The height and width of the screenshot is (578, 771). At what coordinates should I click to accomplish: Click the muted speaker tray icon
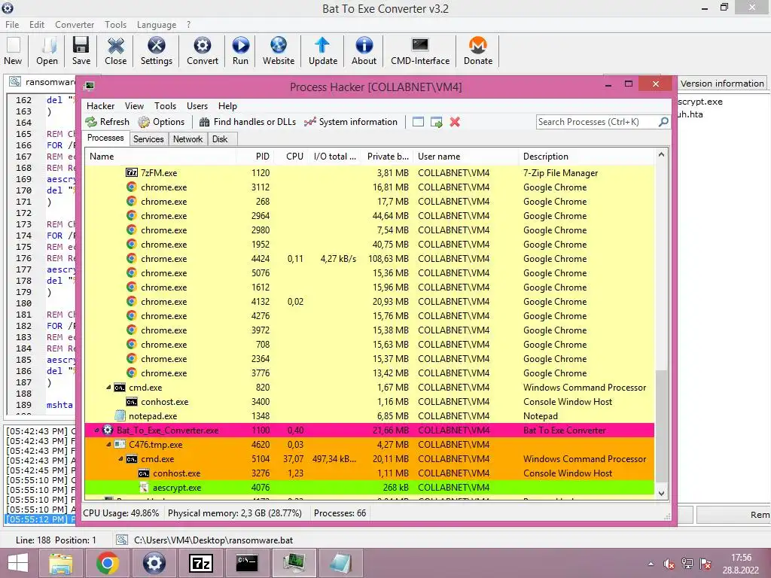669,564
